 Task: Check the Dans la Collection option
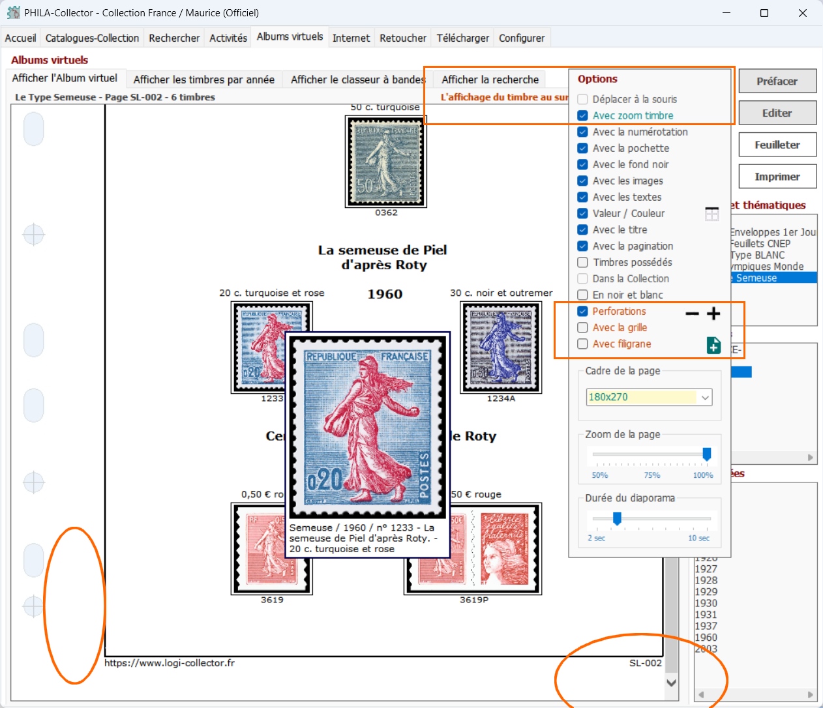pyautogui.click(x=583, y=278)
